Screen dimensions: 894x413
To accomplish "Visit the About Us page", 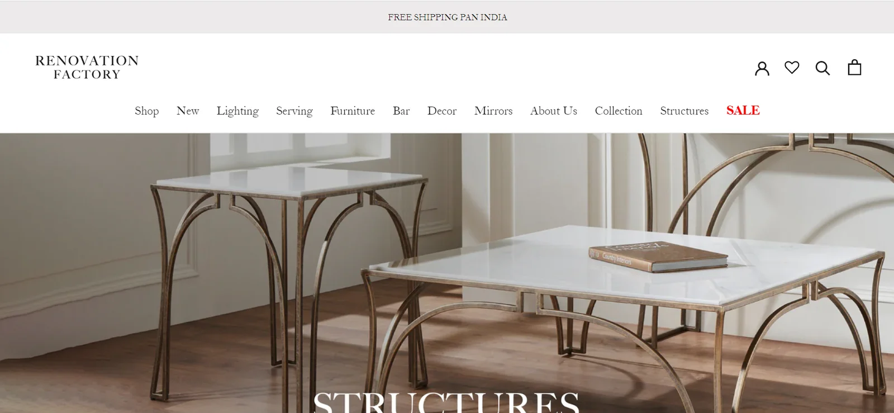I will coord(554,111).
